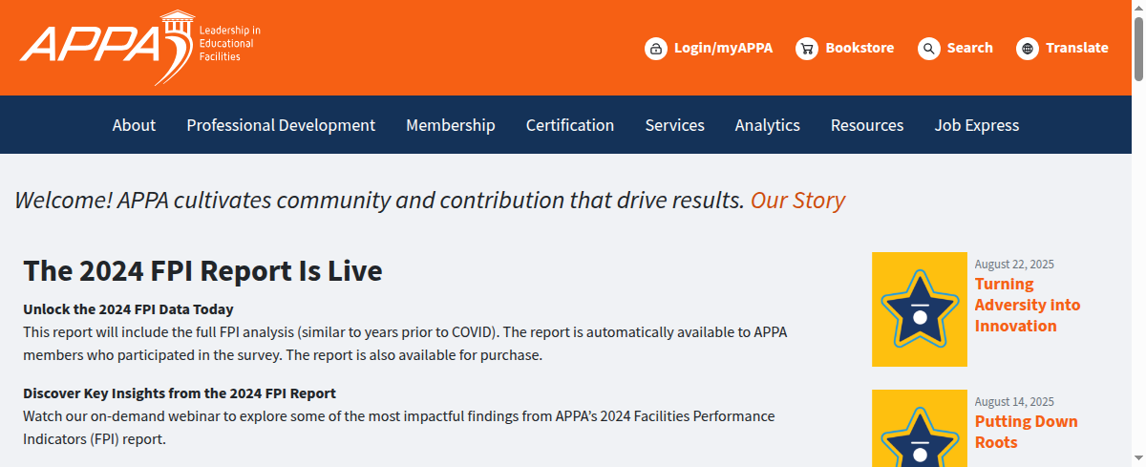
Task: Open the Turning Adversity star thumbnail
Action: point(919,309)
